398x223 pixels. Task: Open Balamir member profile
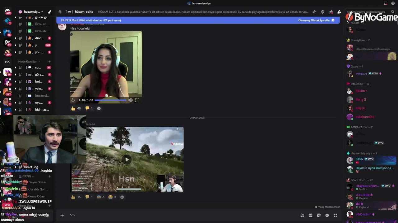371,91
